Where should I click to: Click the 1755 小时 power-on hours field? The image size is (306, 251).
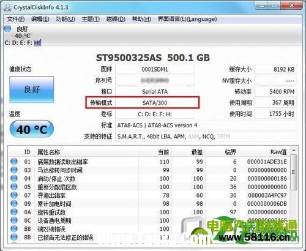[276, 114]
